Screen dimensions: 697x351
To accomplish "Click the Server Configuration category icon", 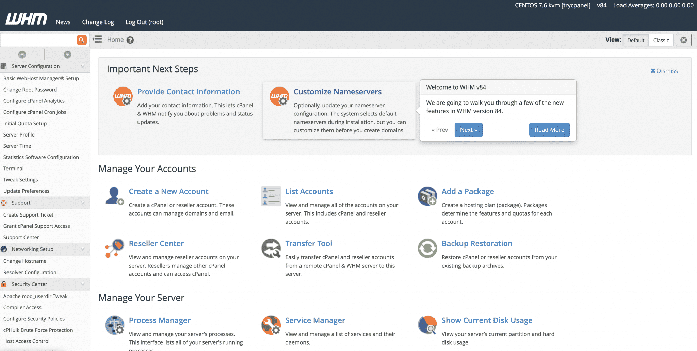I will pos(4,66).
